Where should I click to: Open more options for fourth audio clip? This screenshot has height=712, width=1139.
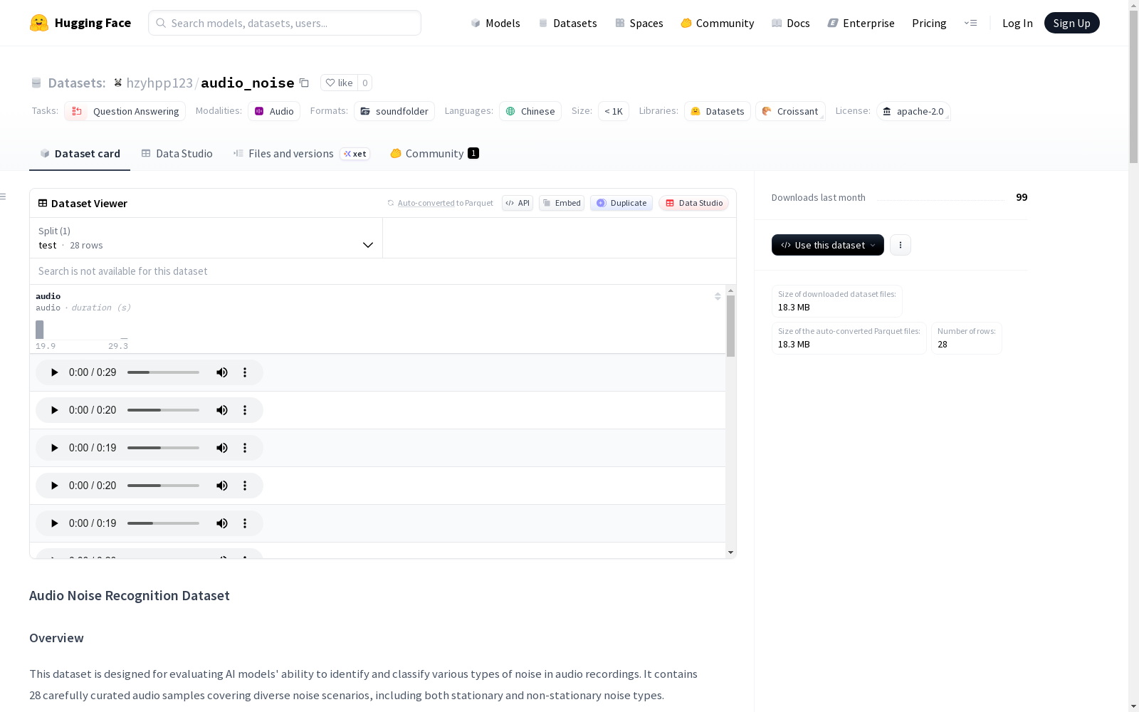(x=245, y=486)
